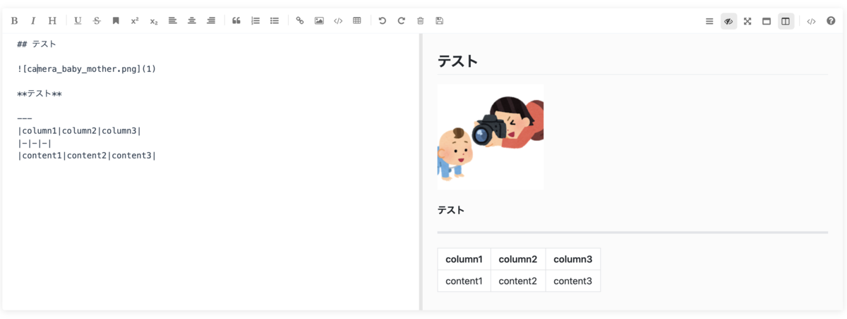Apply underline formatting
This screenshot has height=319, width=847.
pos(78,21)
